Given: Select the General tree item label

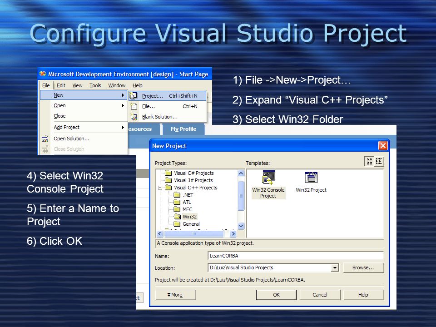Looking at the screenshot, I should pos(191,224).
